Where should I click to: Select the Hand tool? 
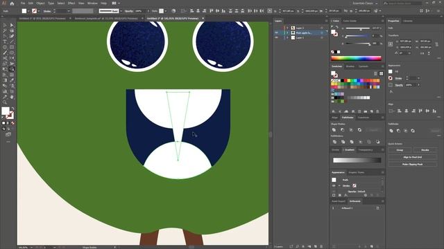tap(12, 97)
